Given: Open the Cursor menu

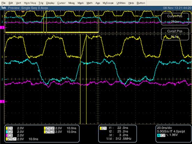Looking at the screenshot, I should pyautogui.click(x=61, y=3).
